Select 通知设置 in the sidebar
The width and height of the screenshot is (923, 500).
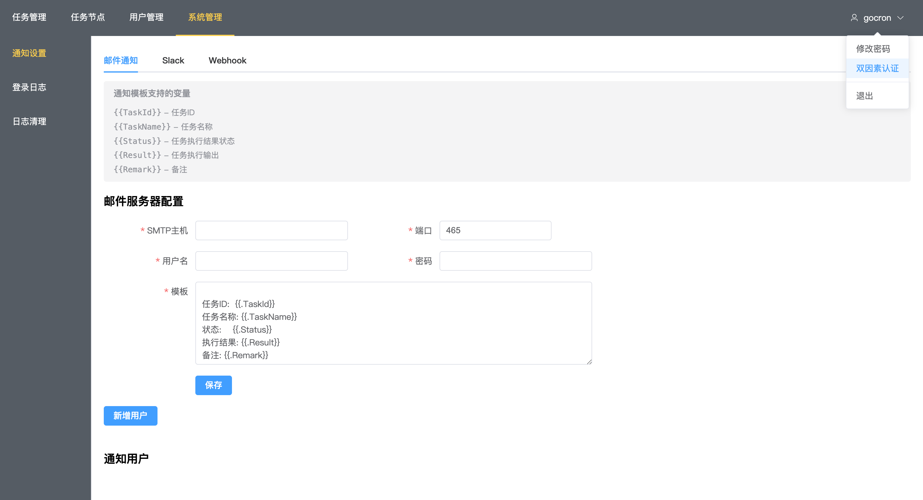(29, 53)
